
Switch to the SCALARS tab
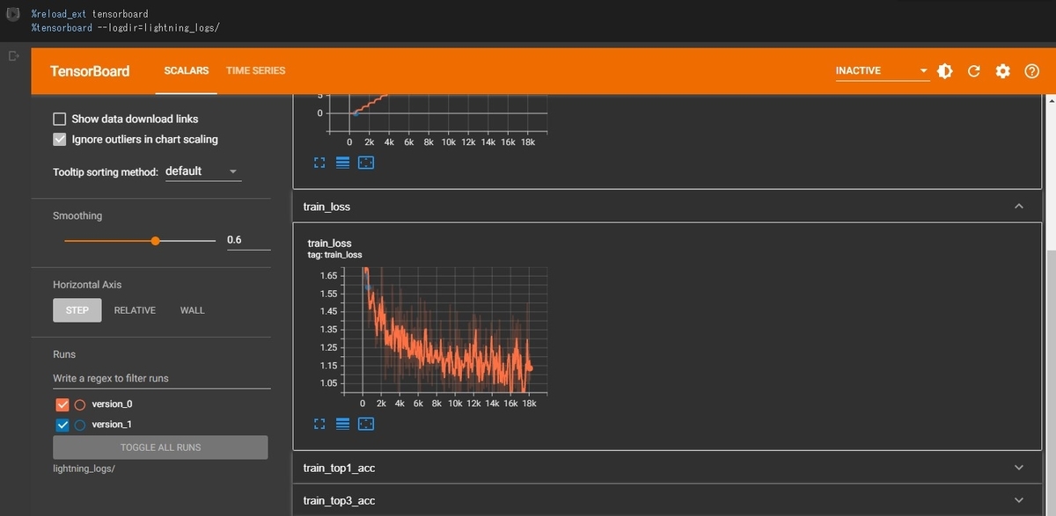click(x=187, y=70)
